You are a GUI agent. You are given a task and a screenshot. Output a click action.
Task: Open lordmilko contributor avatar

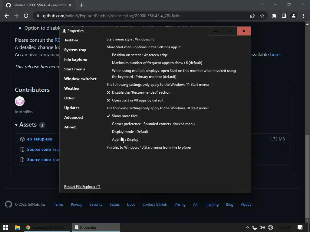click(x=20, y=101)
